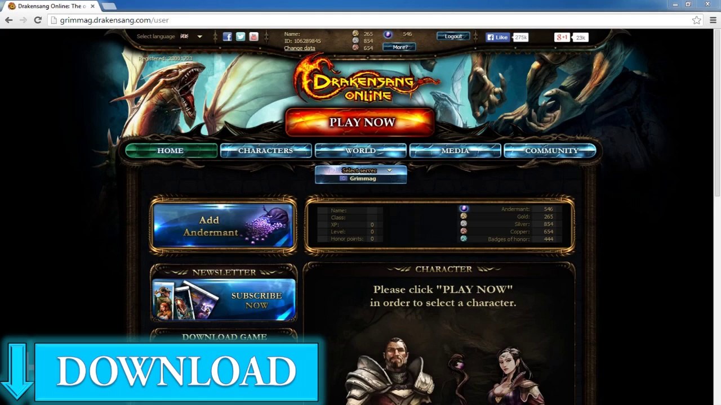This screenshot has height=405, width=721.
Task: Open the HOME menu tab
Action: point(171,151)
